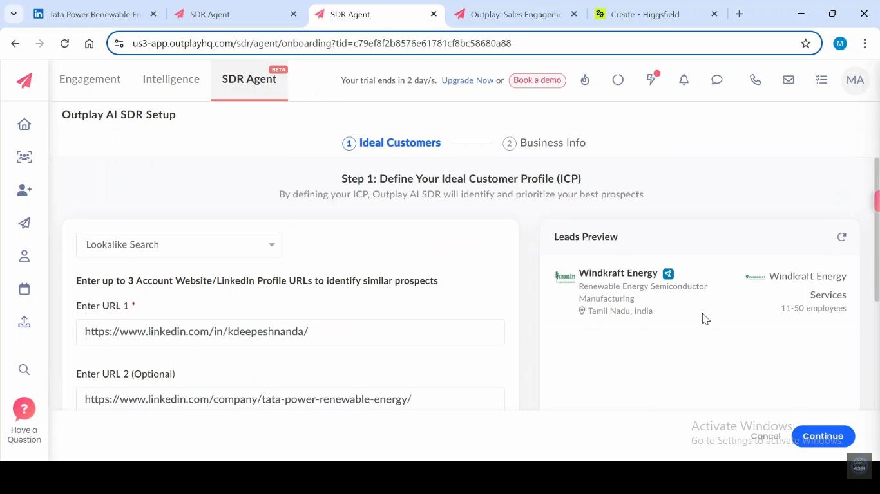Open the single user sidebar icon
This screenshot has width=880, height=494.
coord(24,256)
